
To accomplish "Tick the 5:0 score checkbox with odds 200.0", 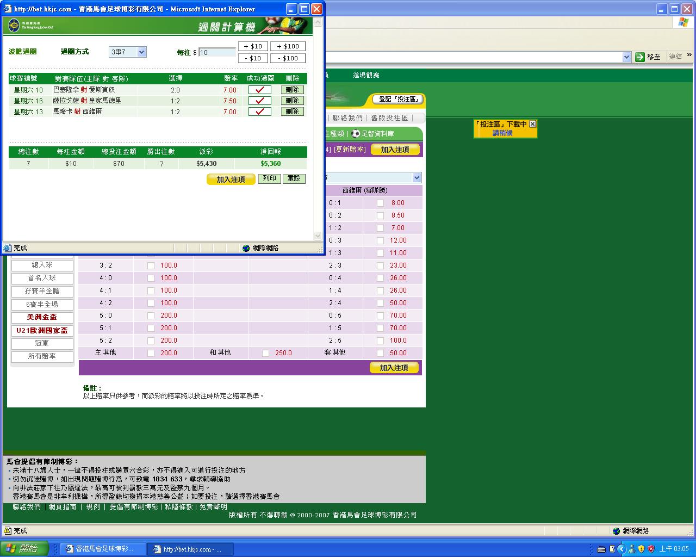I will click(151, 315).
